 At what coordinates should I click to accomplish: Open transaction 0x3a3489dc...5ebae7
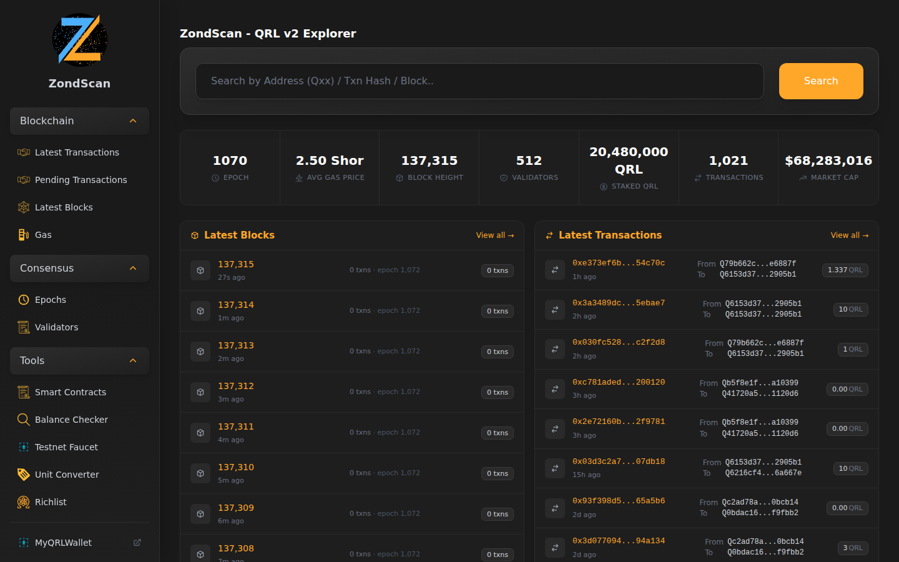click(619, 303)
